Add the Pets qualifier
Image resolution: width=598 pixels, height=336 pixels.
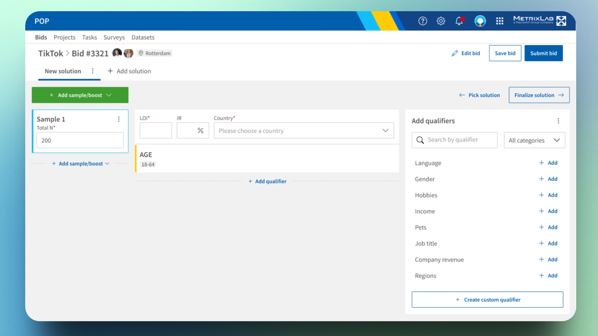548,227
